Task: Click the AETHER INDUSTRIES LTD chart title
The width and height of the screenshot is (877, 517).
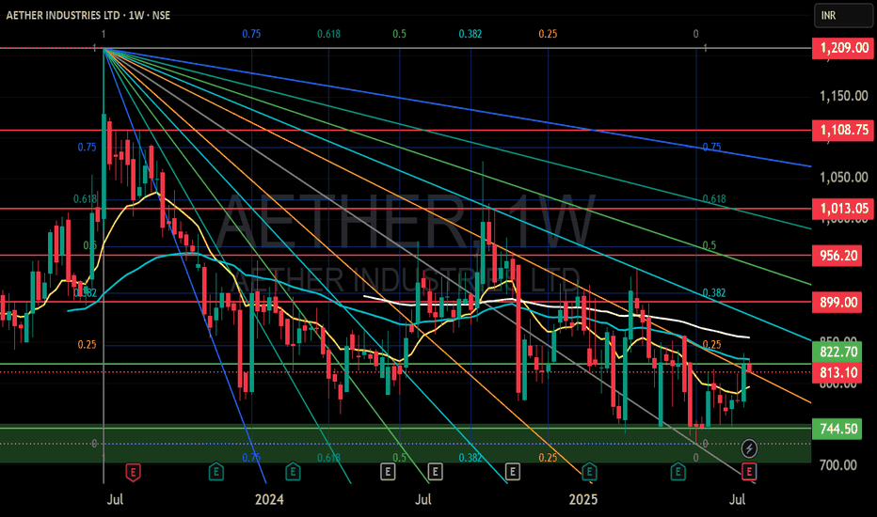Action: click(88, 15)
